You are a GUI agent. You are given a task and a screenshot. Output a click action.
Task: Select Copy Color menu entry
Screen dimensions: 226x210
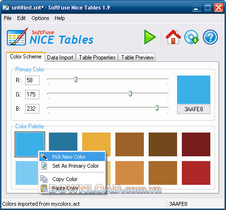pyautogui.click(x=72, y=179)
